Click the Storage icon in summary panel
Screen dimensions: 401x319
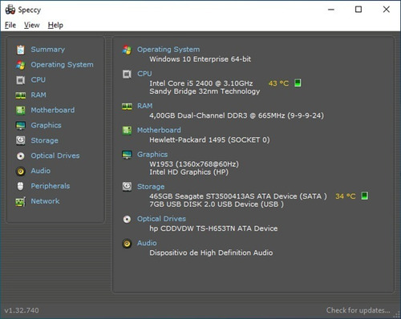coord(127,187)
